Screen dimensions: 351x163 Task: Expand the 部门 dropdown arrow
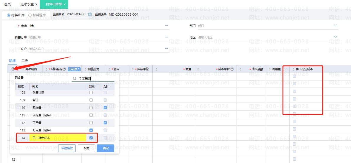(x=335, y=25)
